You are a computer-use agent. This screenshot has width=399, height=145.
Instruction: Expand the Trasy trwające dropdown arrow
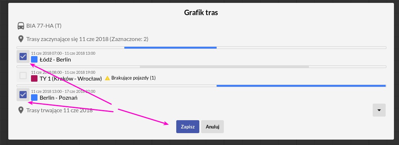379,110
